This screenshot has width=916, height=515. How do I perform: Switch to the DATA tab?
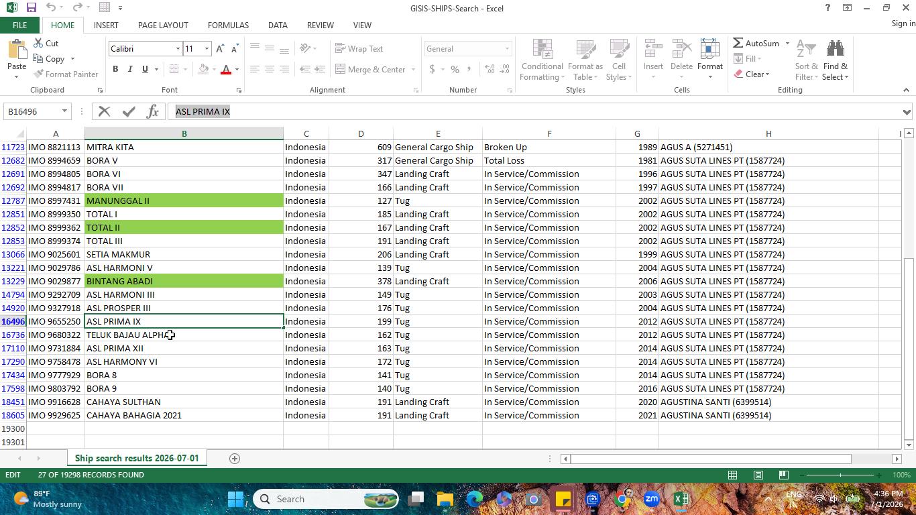(278, 25)
